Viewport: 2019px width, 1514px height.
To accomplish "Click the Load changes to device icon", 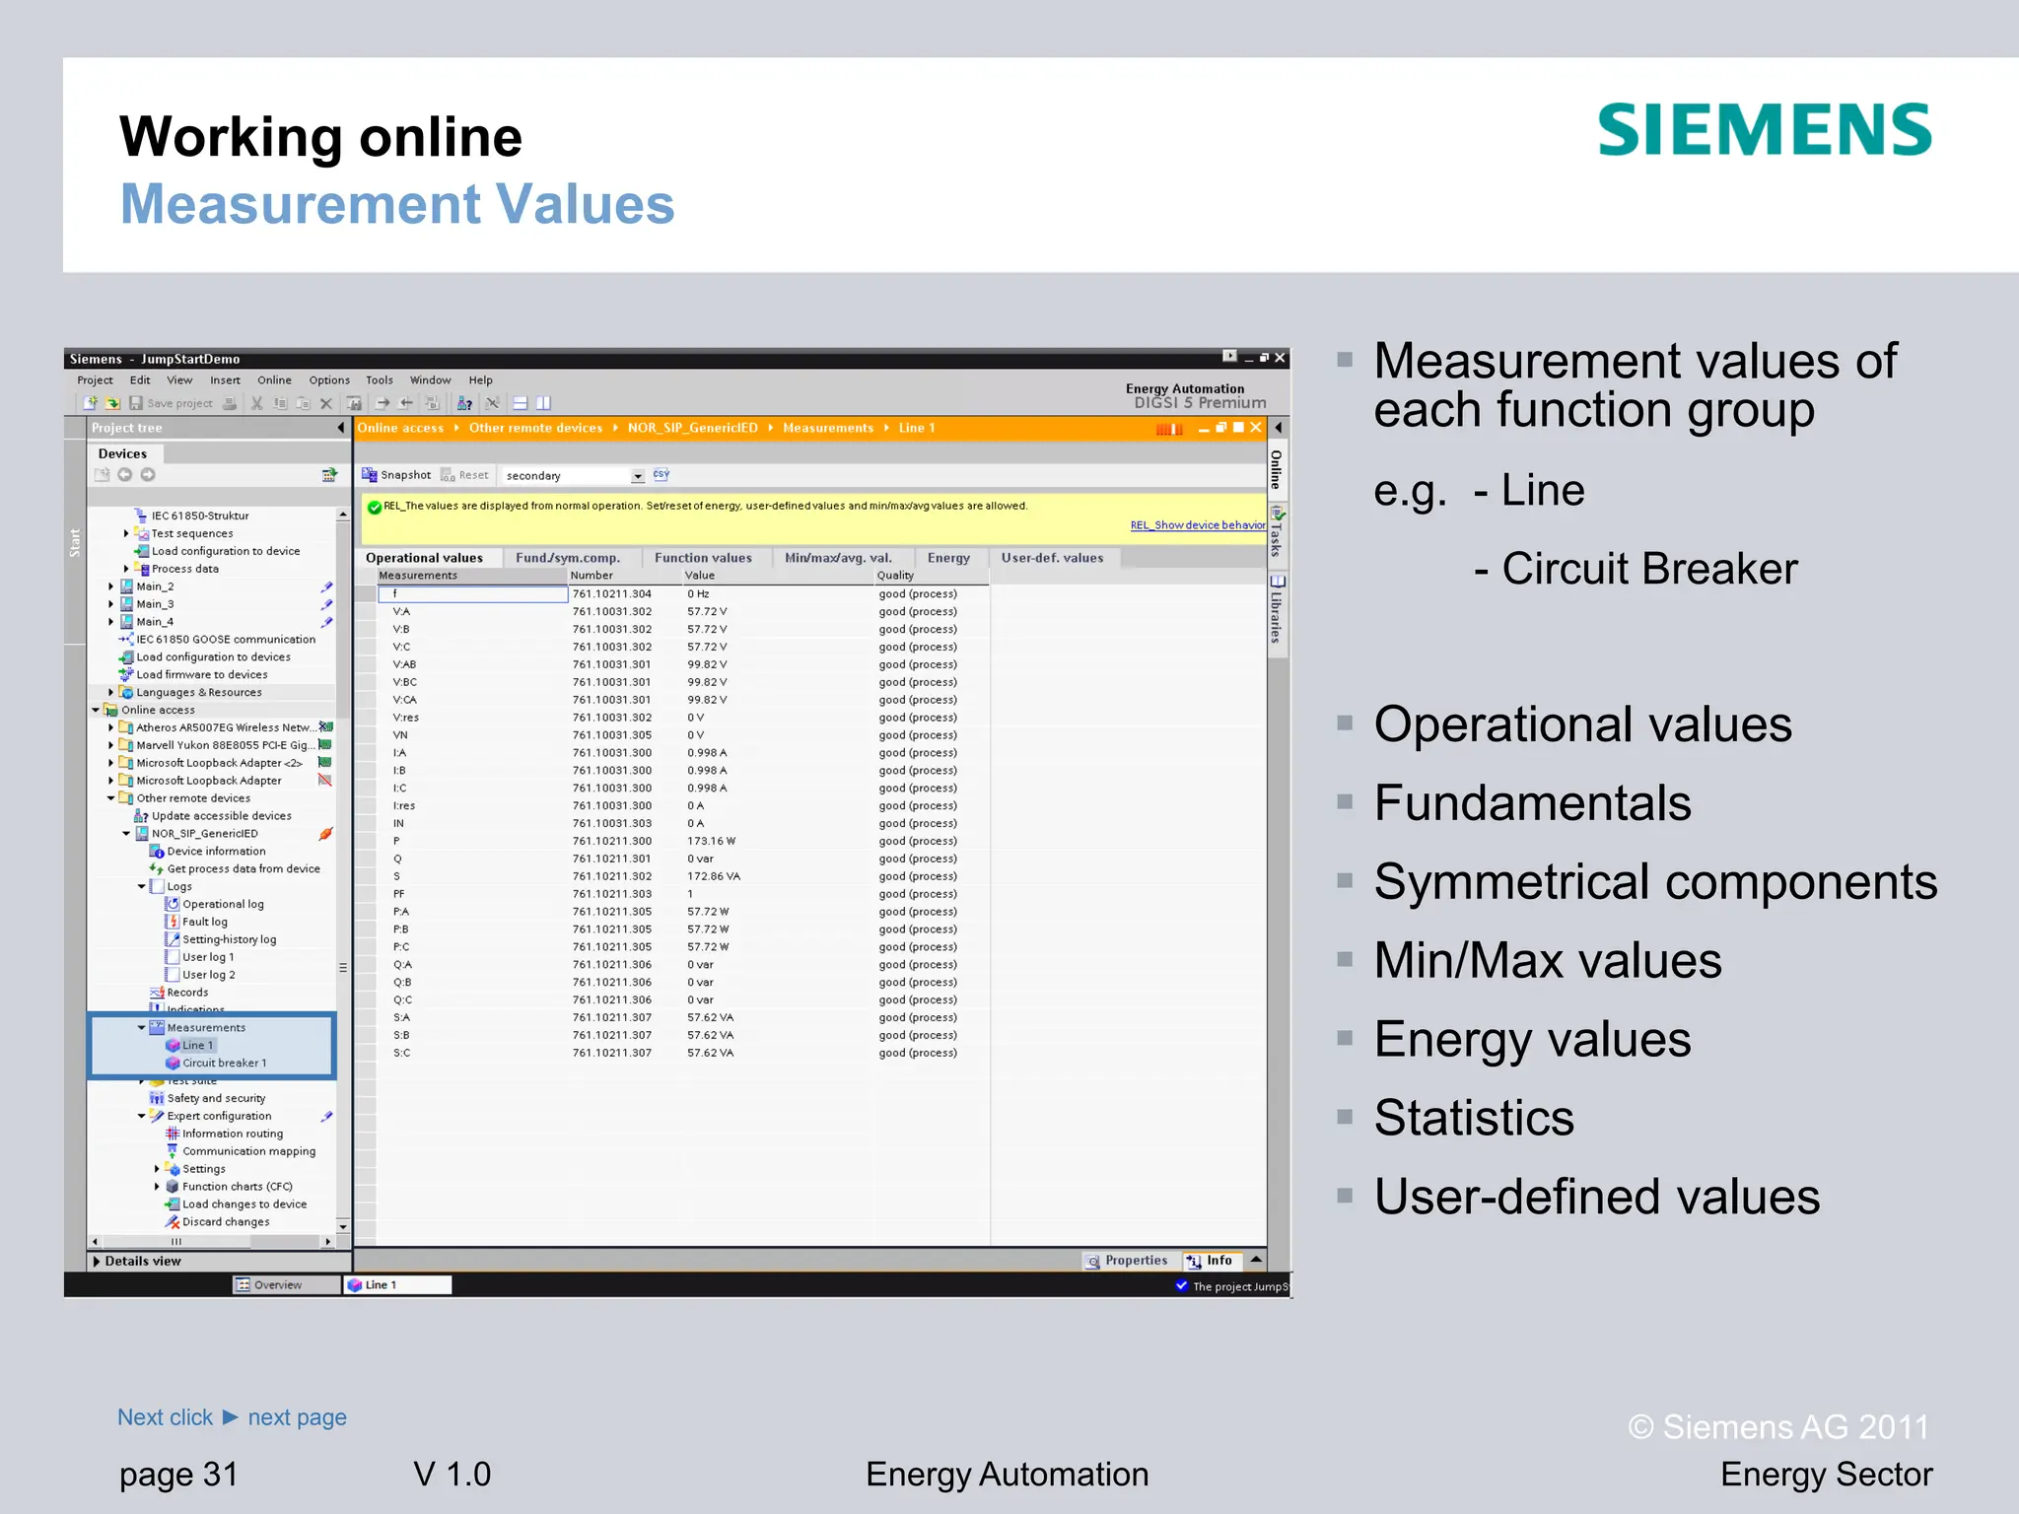I will [173, 1204].
